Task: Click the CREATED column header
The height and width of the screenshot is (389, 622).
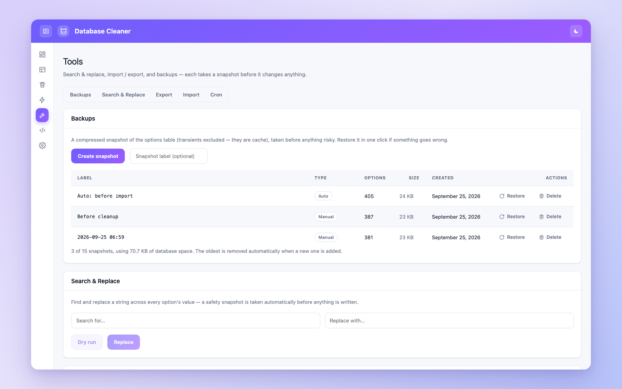Action: tap(443, 178)
